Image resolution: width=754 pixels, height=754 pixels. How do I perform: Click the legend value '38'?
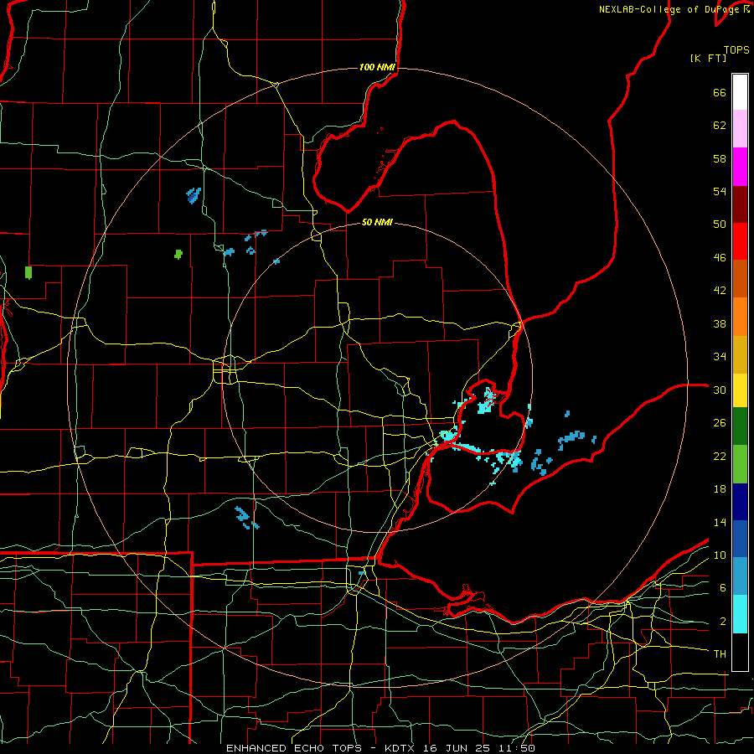[x=720, y=323]
